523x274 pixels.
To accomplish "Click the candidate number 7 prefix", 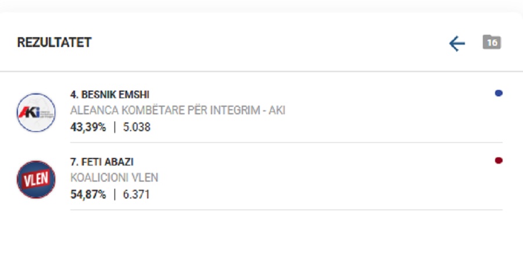I will tap(74, 162).
